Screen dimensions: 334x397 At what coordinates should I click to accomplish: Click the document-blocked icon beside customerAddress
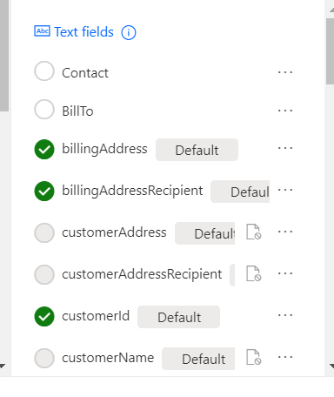pos(254,232)
